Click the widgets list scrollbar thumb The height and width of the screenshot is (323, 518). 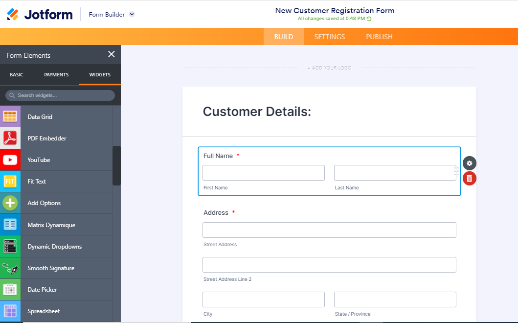pyautogui.click(x=116, y=165)
